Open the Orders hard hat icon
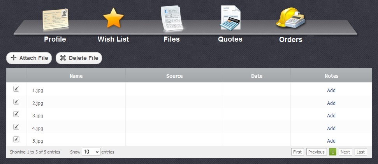This screenshot has width=378, height=164. coord(290,18)
